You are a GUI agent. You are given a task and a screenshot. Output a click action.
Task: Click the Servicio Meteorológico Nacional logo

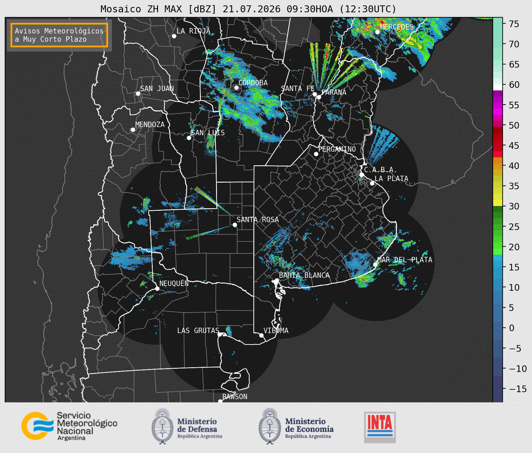point(69,426)
